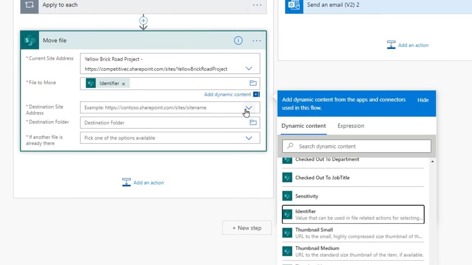Click the Add dynamic content link
This screenshot has width=472, height=265.
tap(228, 94)
